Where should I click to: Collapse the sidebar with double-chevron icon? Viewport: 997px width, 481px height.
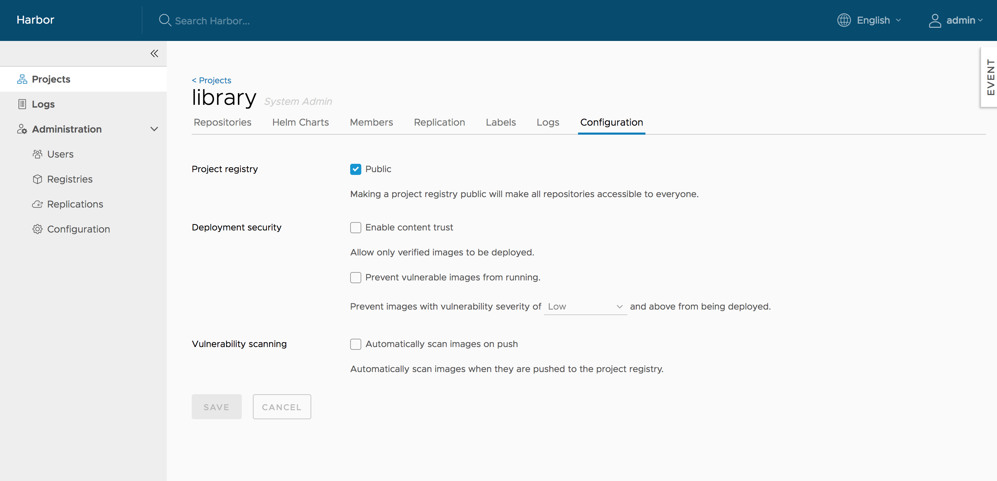[154, 53]
